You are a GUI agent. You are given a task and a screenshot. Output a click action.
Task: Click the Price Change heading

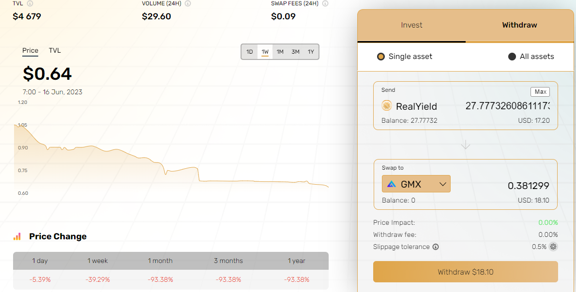click(58, 236)
